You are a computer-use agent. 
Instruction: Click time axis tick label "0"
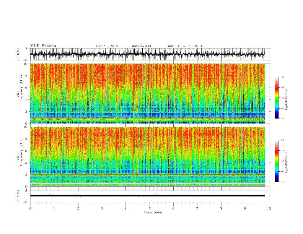[x=30, y=208]
